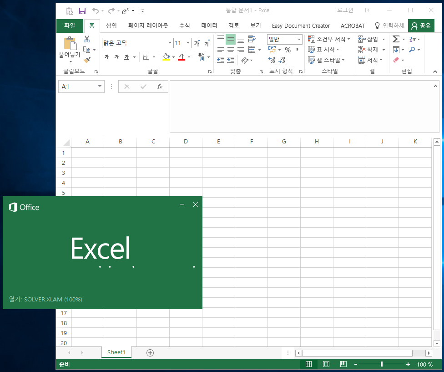
Task: Open Font group dialog launcher
Action: point(210,71)
